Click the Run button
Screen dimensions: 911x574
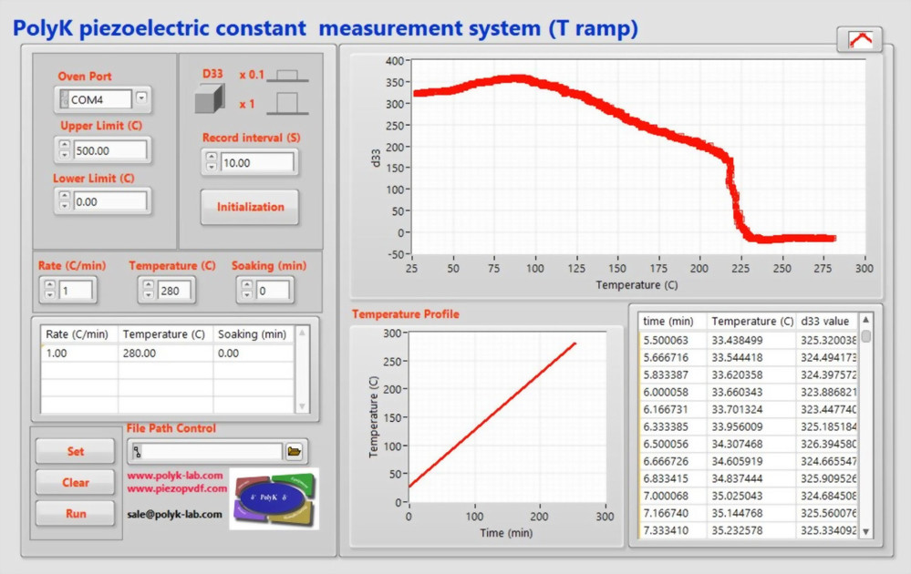[x=75, y=514]
